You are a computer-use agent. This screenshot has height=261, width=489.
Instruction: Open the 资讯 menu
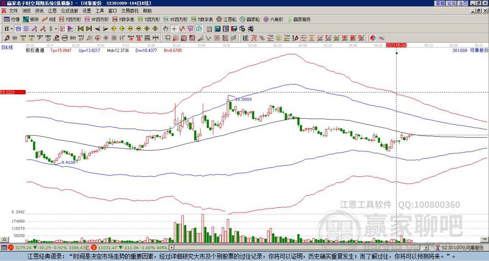39,11
